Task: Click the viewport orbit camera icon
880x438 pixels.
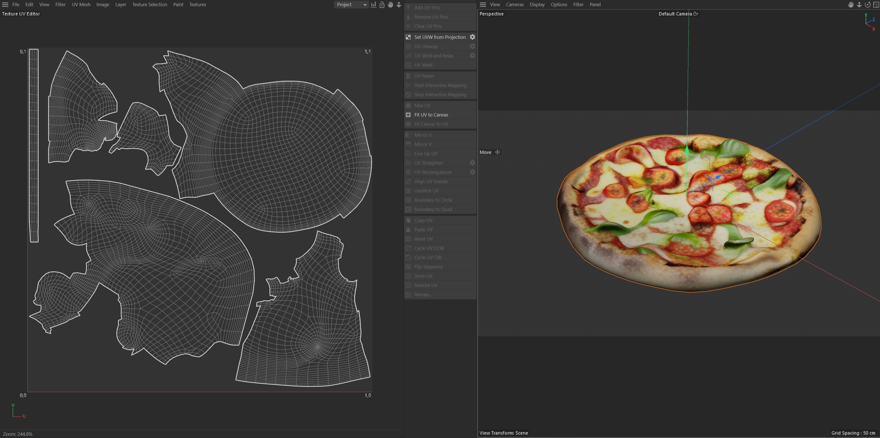Action: 867,5
